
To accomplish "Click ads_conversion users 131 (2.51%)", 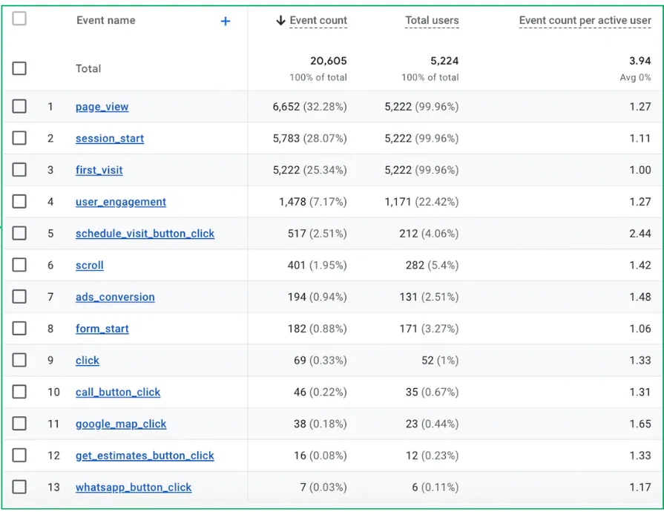I will pos(429,298).
